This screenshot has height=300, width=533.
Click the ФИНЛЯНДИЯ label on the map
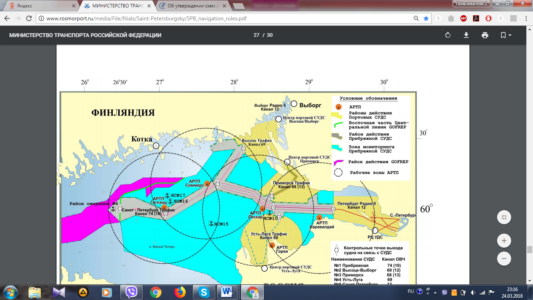click(x=123, y=113)
